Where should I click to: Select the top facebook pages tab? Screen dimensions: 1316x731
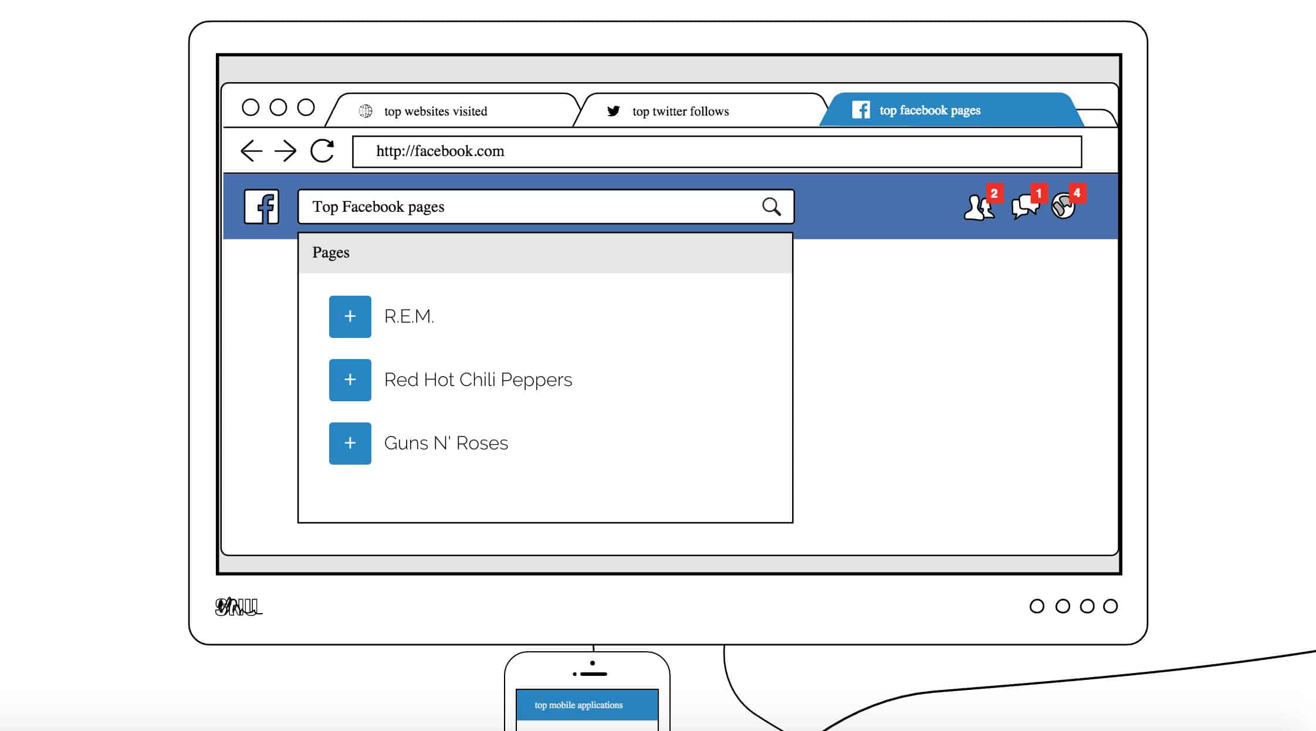click(950, 110)
